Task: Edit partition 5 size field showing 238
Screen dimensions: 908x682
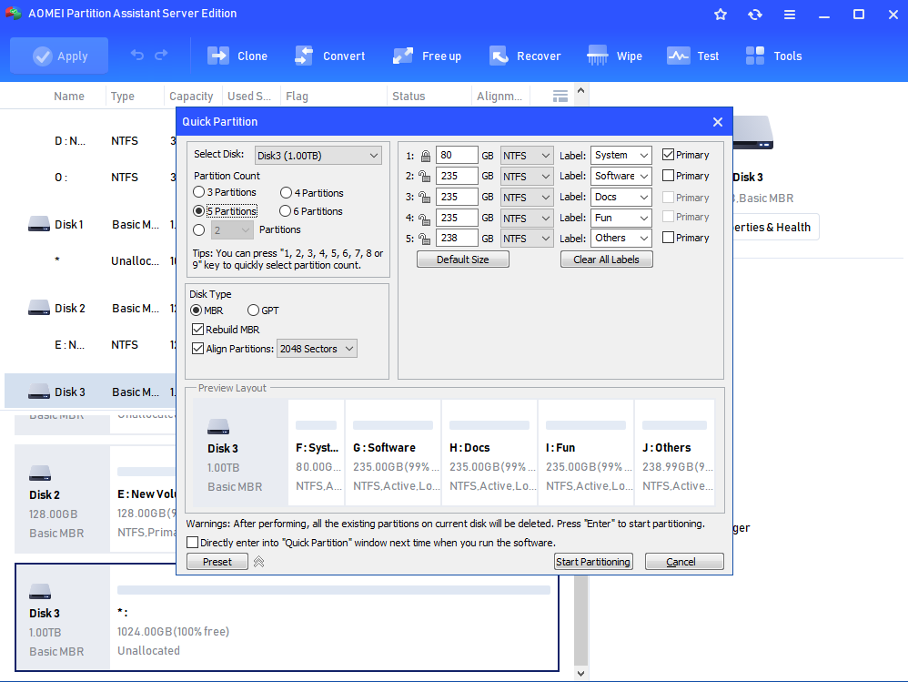Action: tap(457, 239)
